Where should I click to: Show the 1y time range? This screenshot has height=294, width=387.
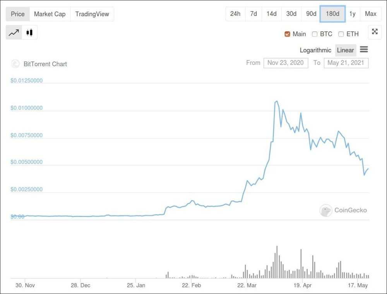[x=352, y=14]
